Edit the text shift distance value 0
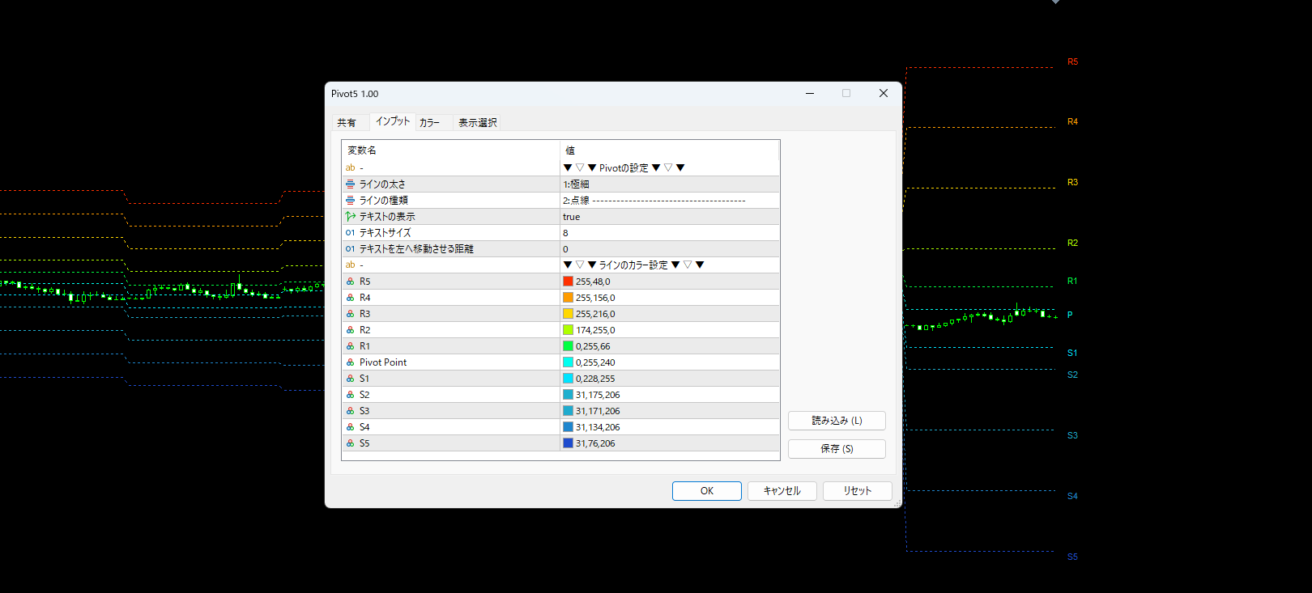 tap(669, 249)
